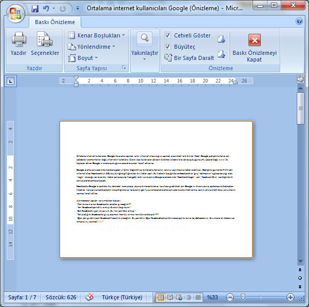The width and height of the screenshot is (309, 307).
Task: Open the Yakınlaştır dropdown arrow
Action: click(145, 59)
